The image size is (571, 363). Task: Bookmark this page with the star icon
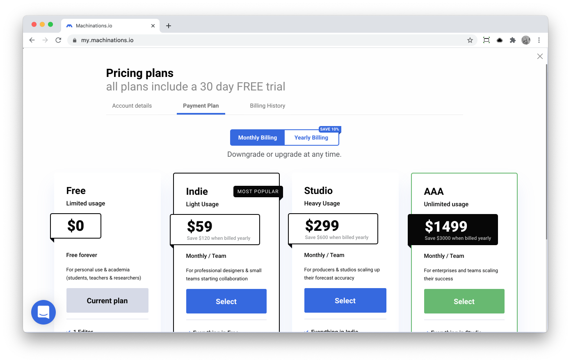(470, 40)
